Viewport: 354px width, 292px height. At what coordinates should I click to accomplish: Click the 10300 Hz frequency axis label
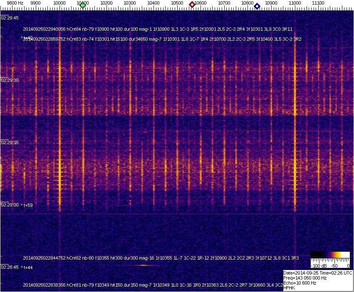[x=130, y=3]
